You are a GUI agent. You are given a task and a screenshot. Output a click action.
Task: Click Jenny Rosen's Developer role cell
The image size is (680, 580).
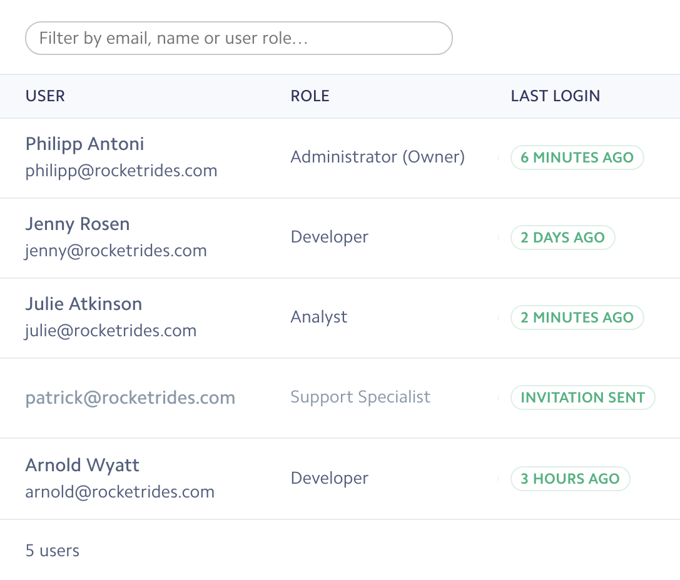pos(330,237)
